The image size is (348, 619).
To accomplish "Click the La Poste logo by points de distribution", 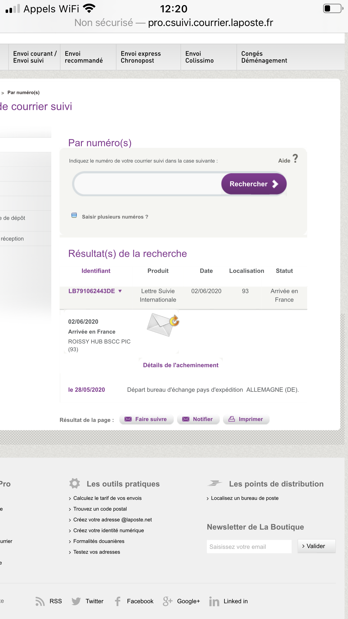I will pos(215,483).
